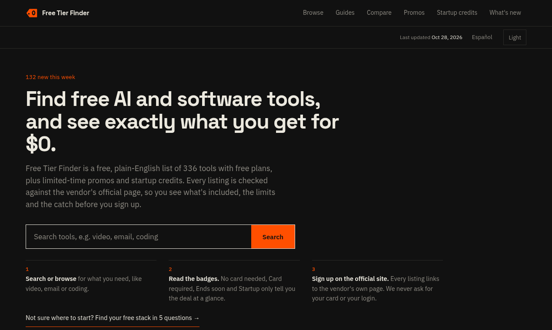
Task: Click the 'Search or browse' step text
Action: (51, 279)
